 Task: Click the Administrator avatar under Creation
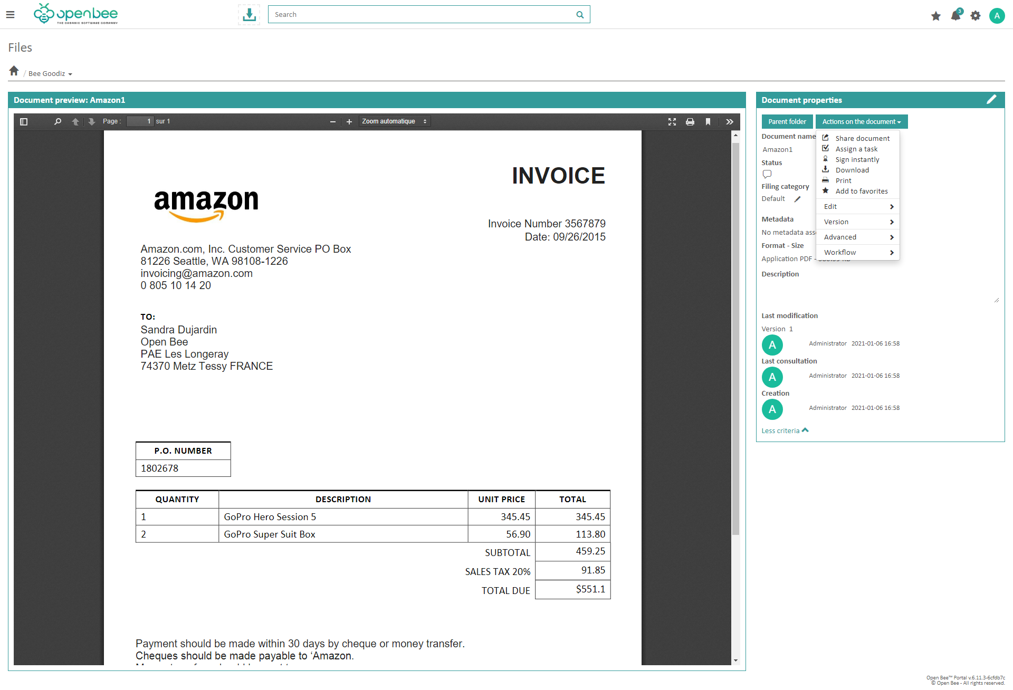point(772,409)
